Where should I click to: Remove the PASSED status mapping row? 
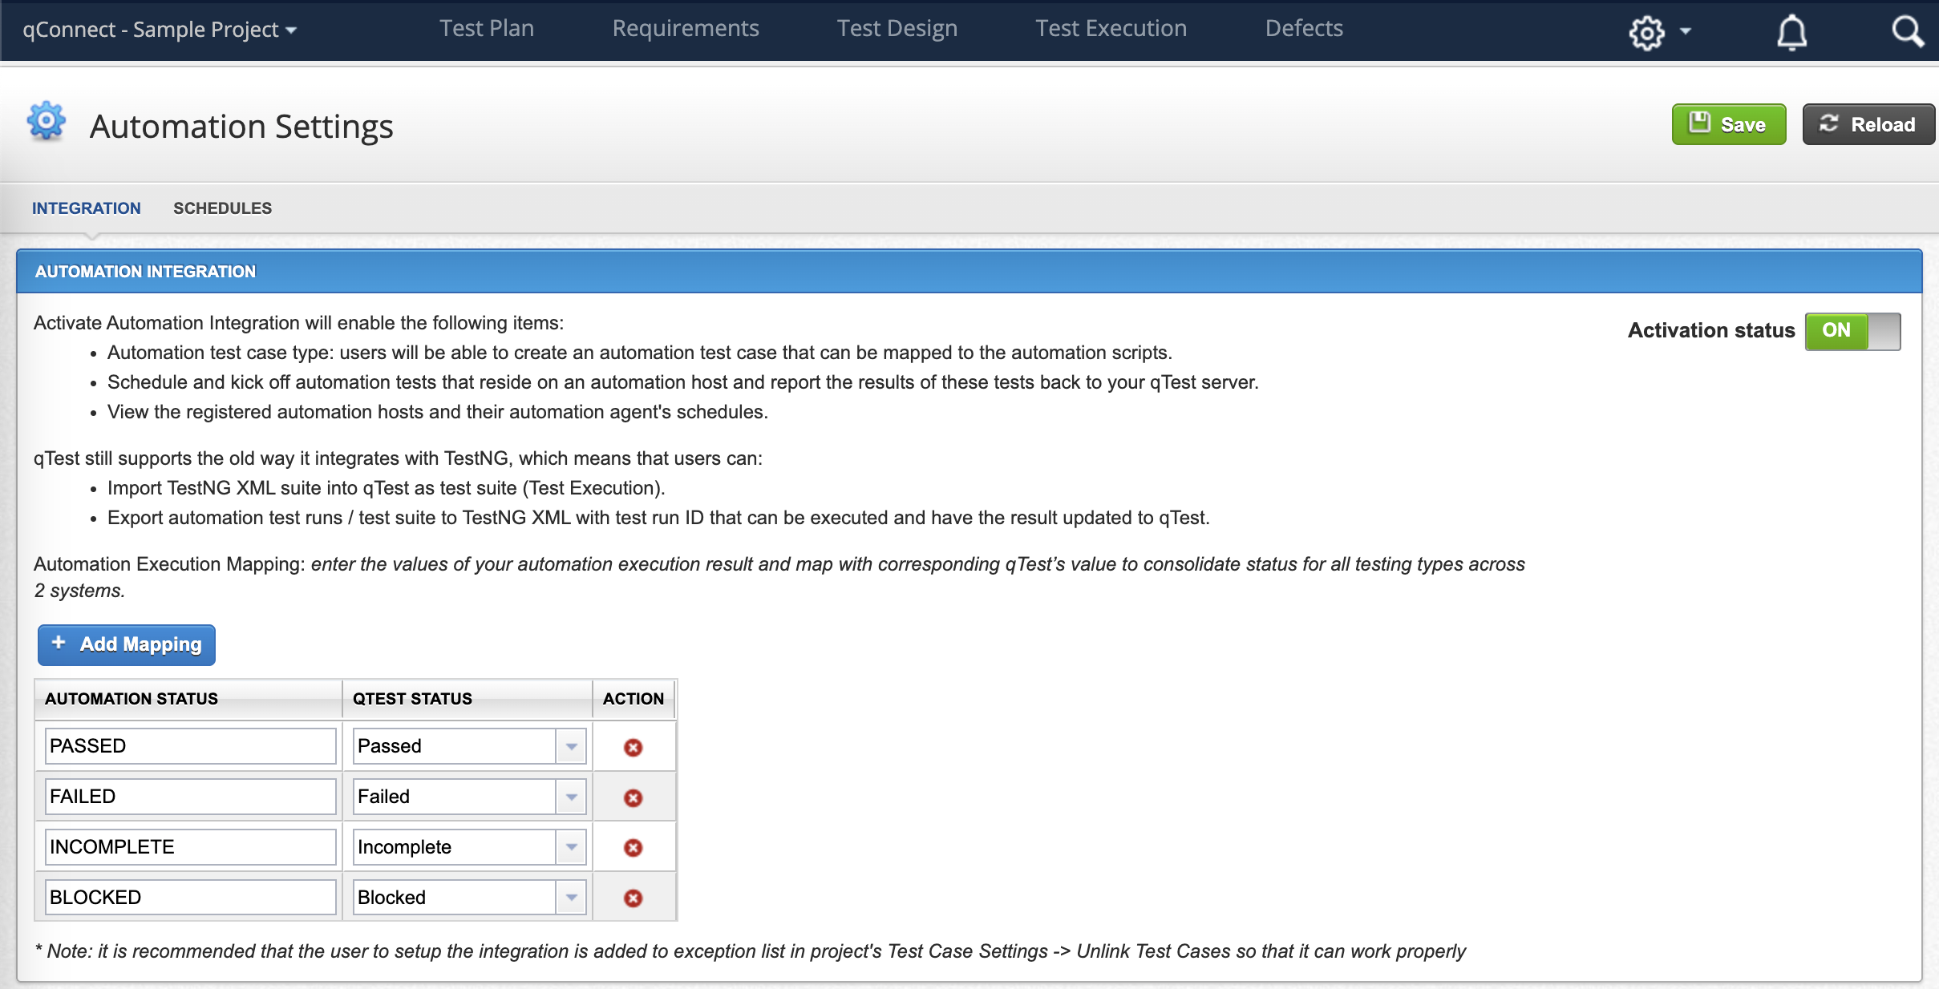coord(633,747)
